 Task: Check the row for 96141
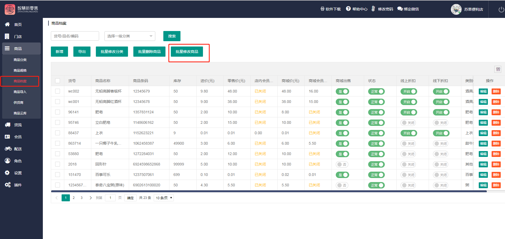tap(58, 112)
